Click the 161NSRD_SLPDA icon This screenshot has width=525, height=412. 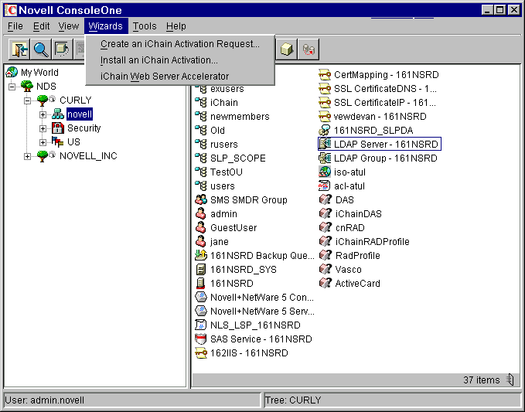point(325,130)
